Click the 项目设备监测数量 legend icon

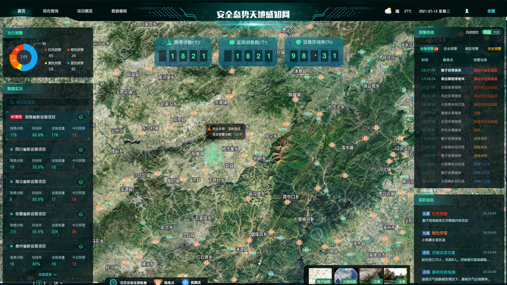113,282
